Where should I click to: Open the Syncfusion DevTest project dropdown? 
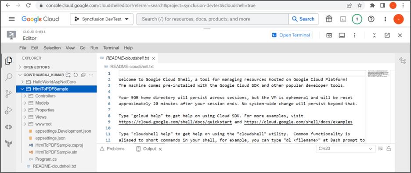(x=102, y=19)
